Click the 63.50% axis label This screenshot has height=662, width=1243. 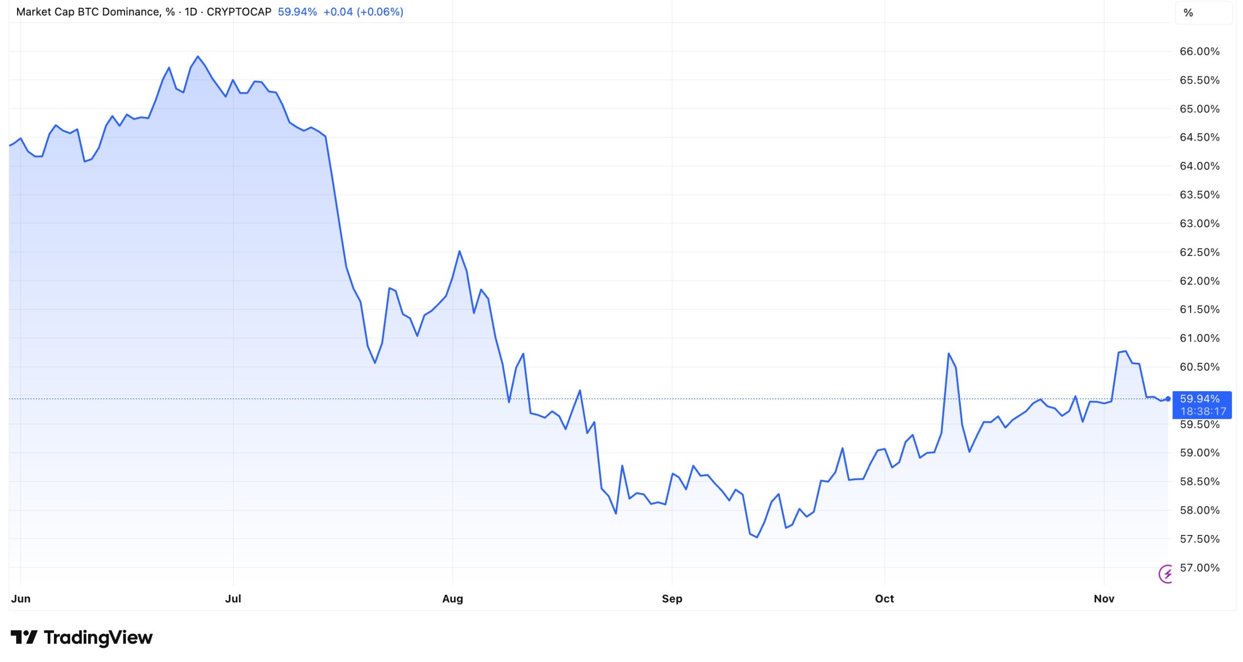tap(1200, 195)
